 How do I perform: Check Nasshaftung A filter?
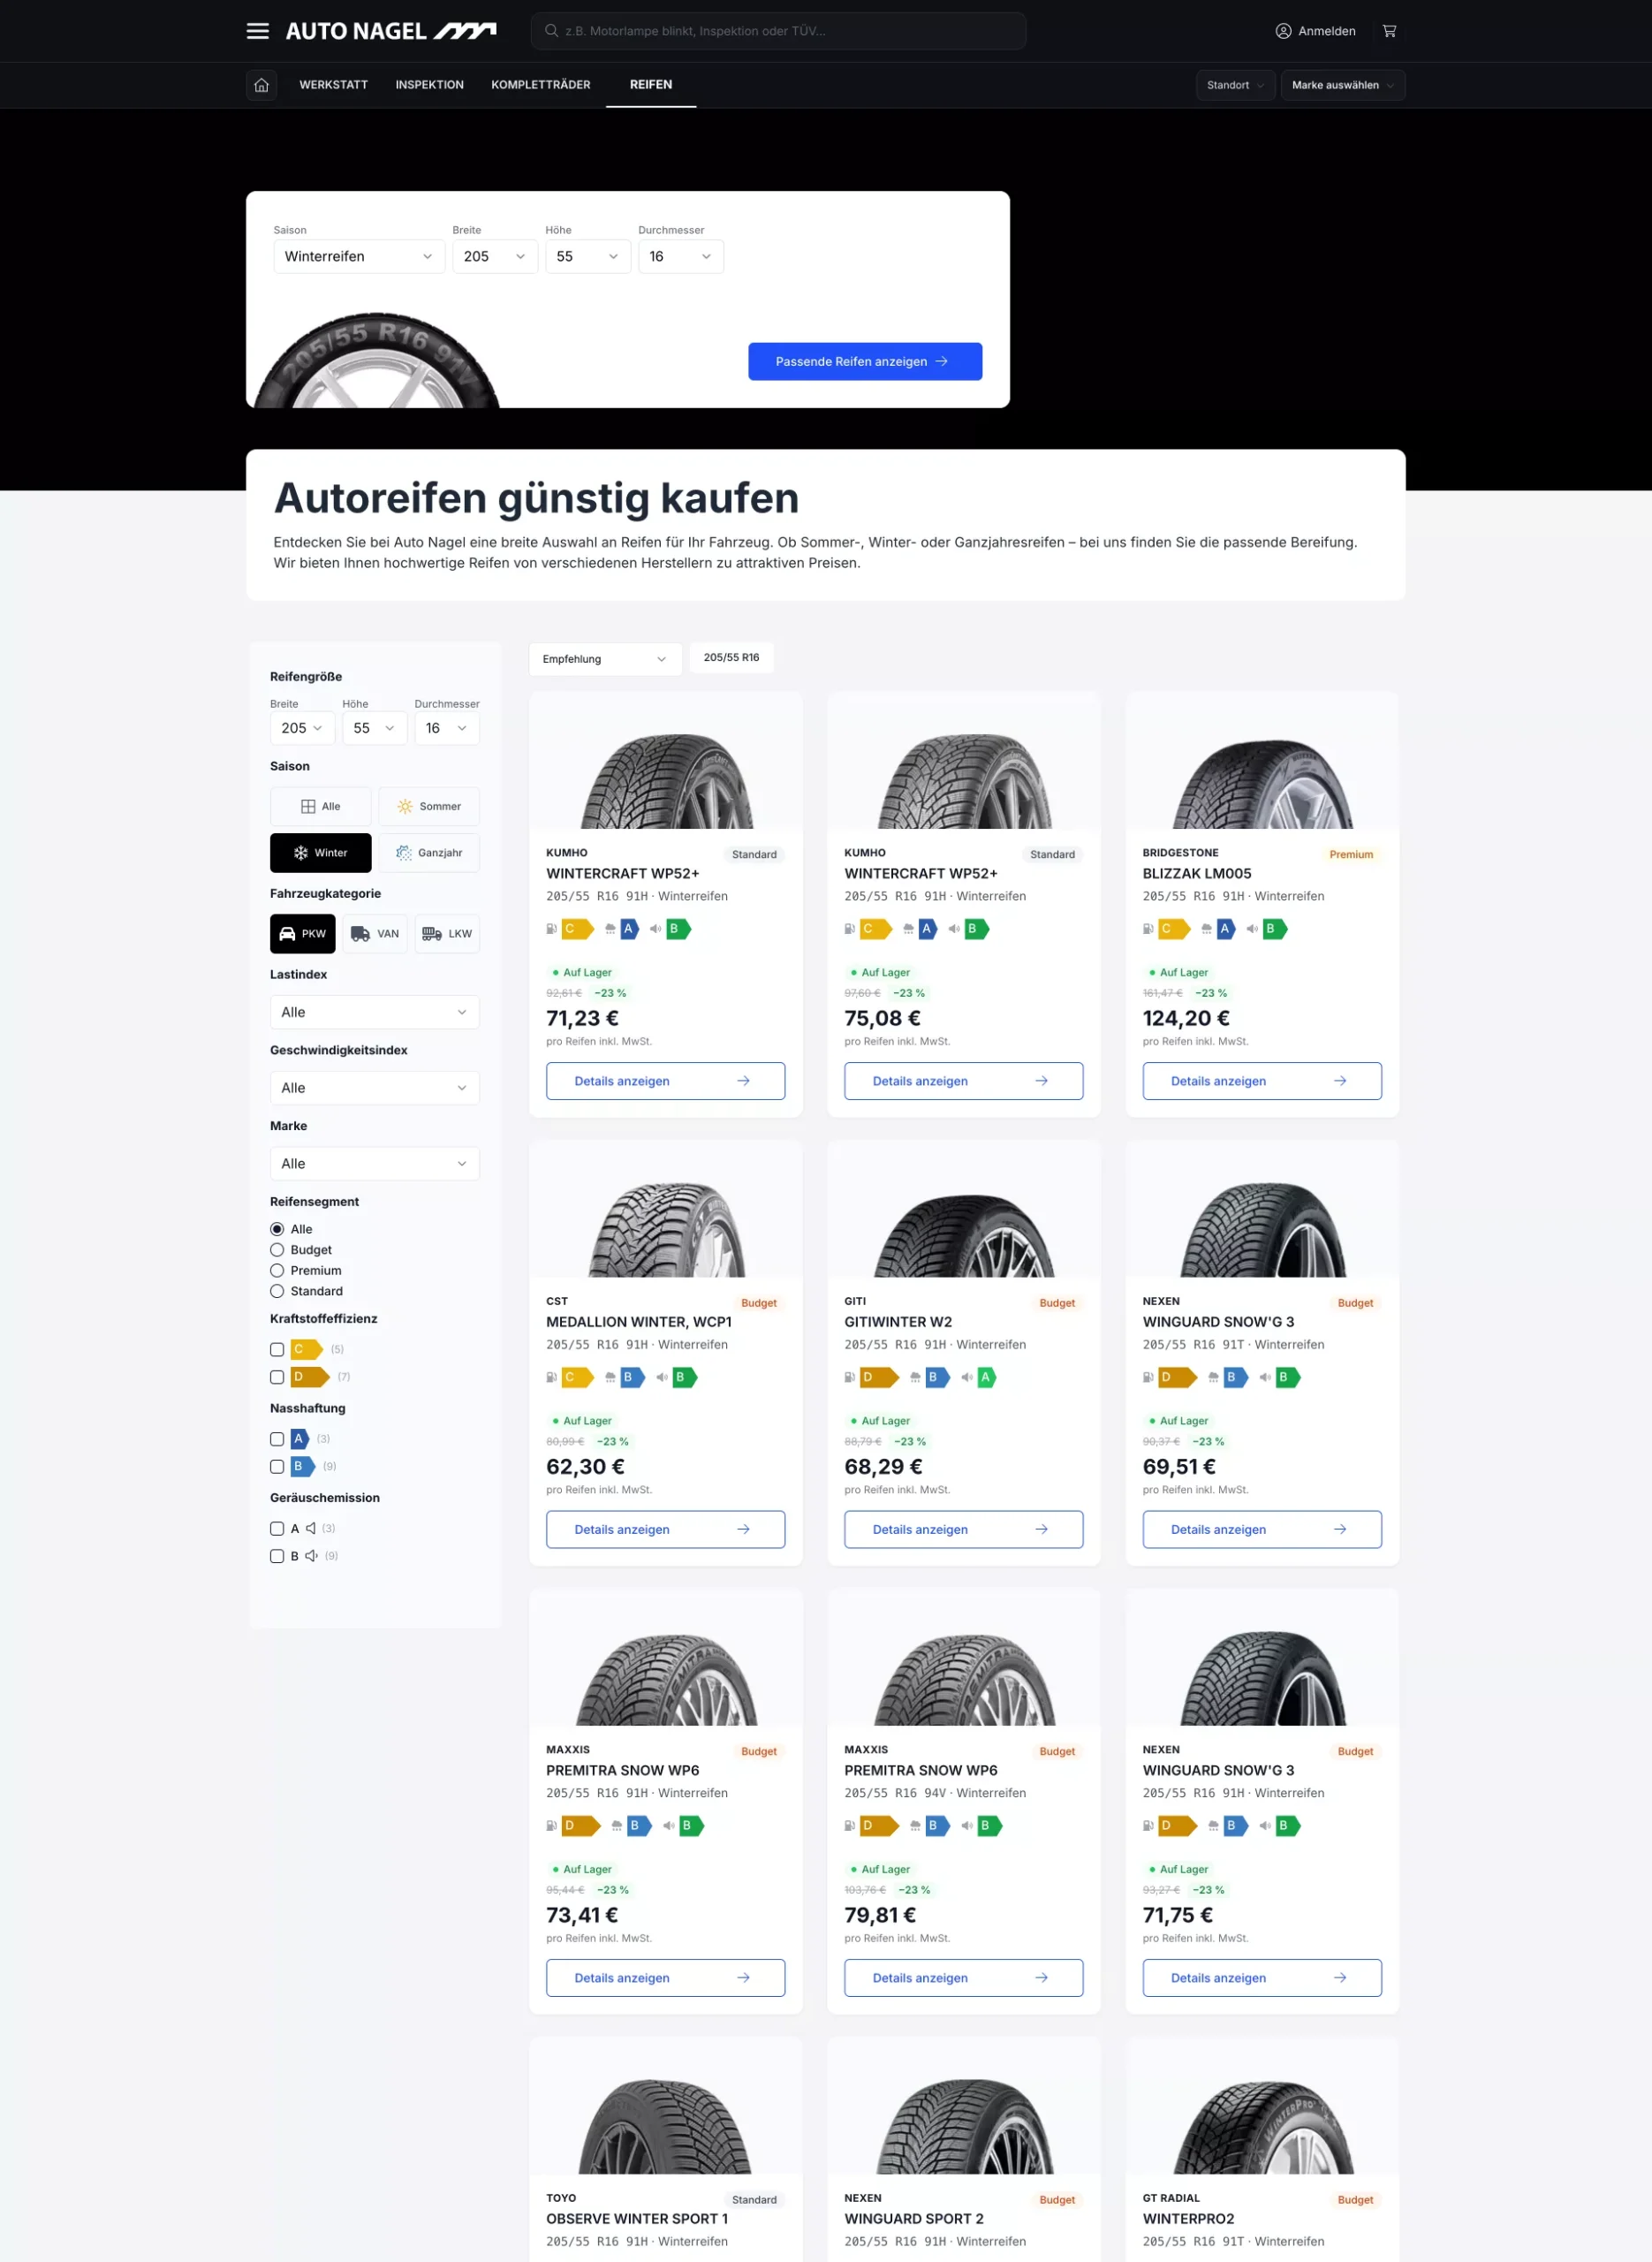277,1439
